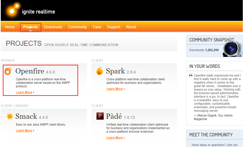Click the Pàdé description text
Viewport: 243px width, 147px height.
click(138, 128)
